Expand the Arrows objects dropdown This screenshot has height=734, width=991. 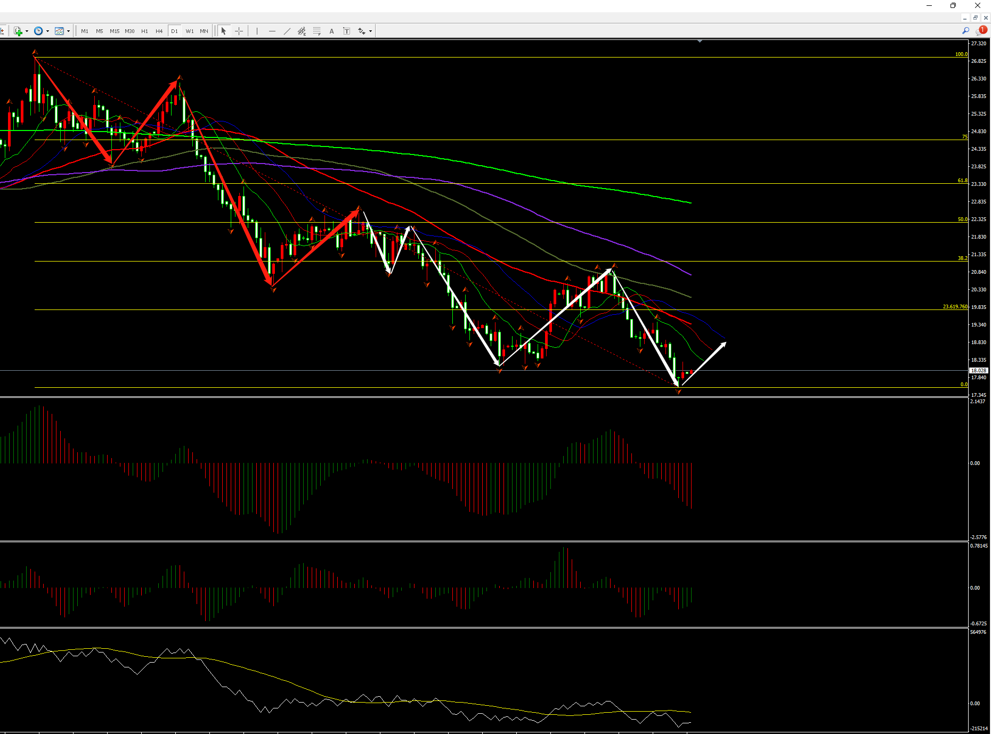point(370,31)
